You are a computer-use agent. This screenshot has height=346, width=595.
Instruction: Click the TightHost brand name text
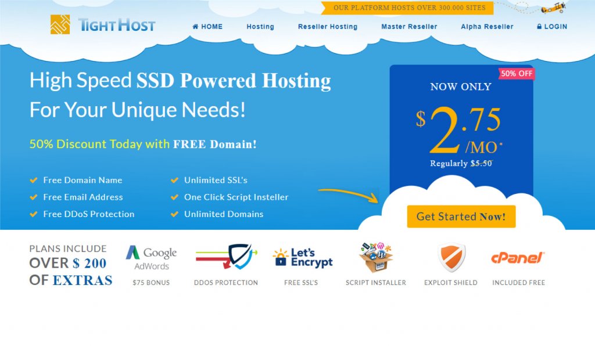pyautogui.click(x=117, y=26)
